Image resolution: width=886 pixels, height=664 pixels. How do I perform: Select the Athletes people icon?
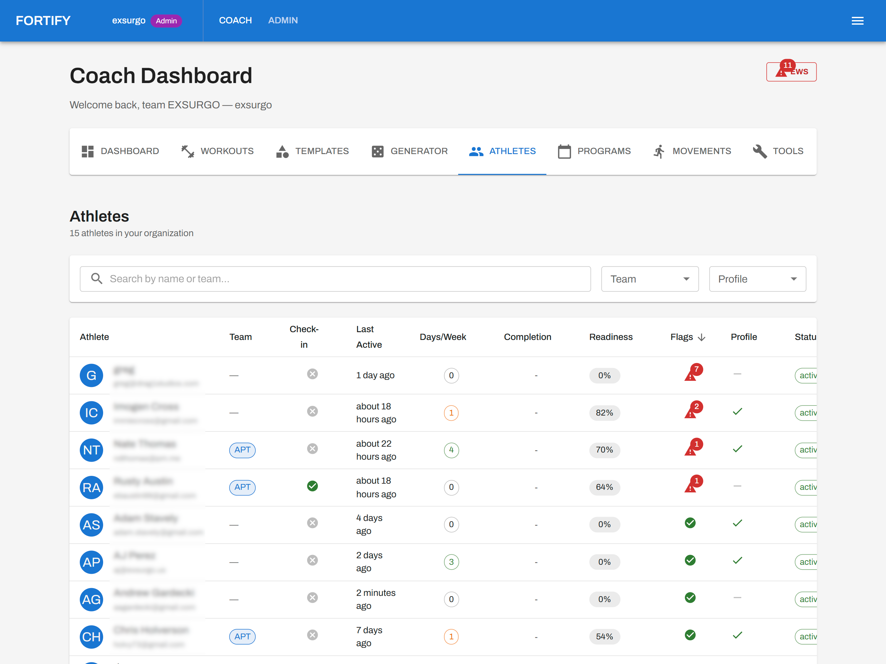(x=476, y=151)
